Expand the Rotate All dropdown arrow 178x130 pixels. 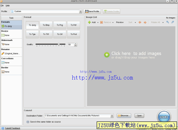click(x=163, y=22)
